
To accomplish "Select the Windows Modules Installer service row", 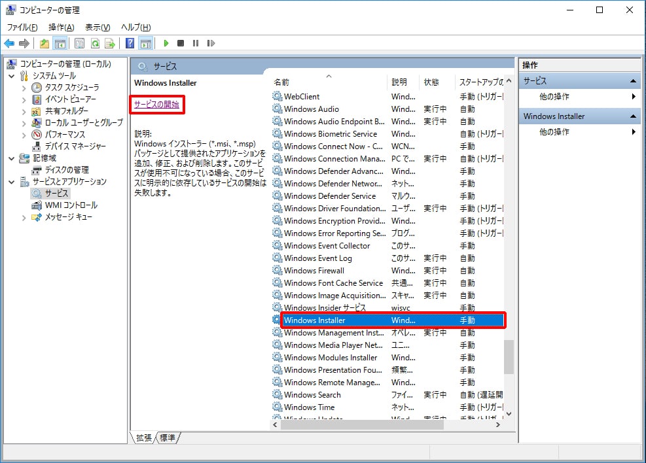I will pos(387,358).
